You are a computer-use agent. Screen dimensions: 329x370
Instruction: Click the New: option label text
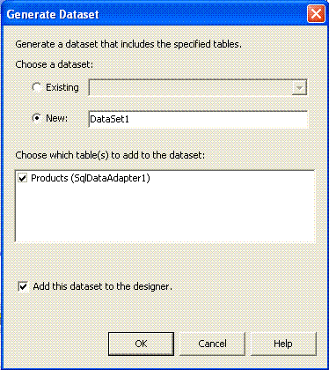point(57,118)
